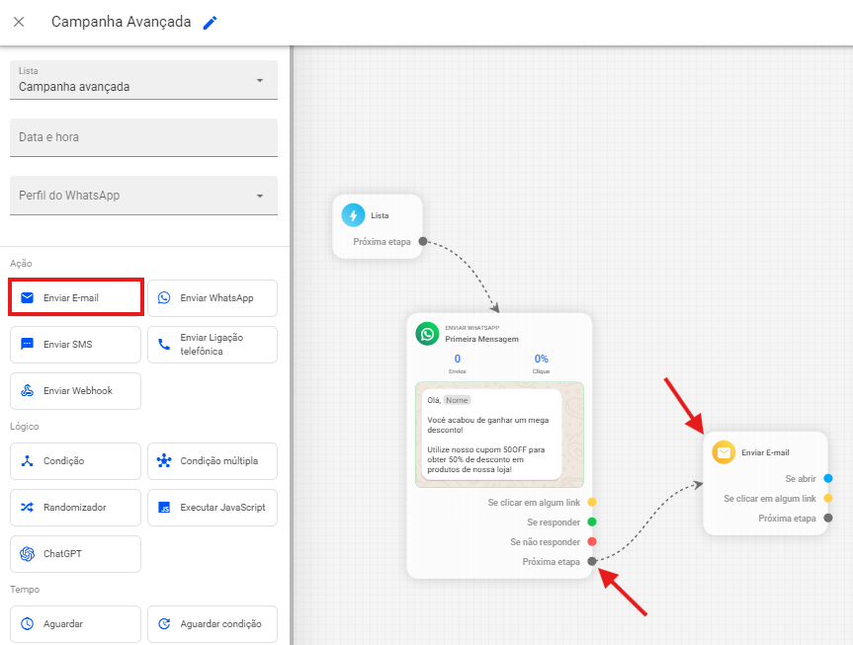Click the pencil icon to rename campaign
Viewport: 853px width, 645px height.
point(210,23)
